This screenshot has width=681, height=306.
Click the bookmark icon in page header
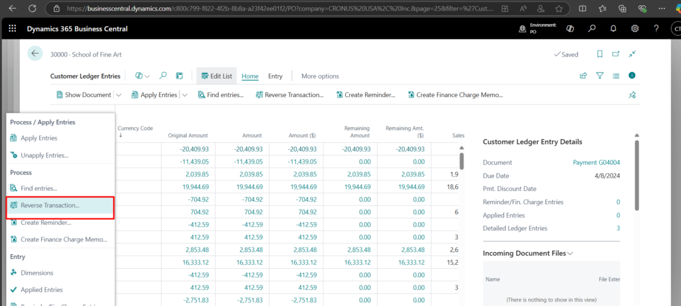coord(599,54)
